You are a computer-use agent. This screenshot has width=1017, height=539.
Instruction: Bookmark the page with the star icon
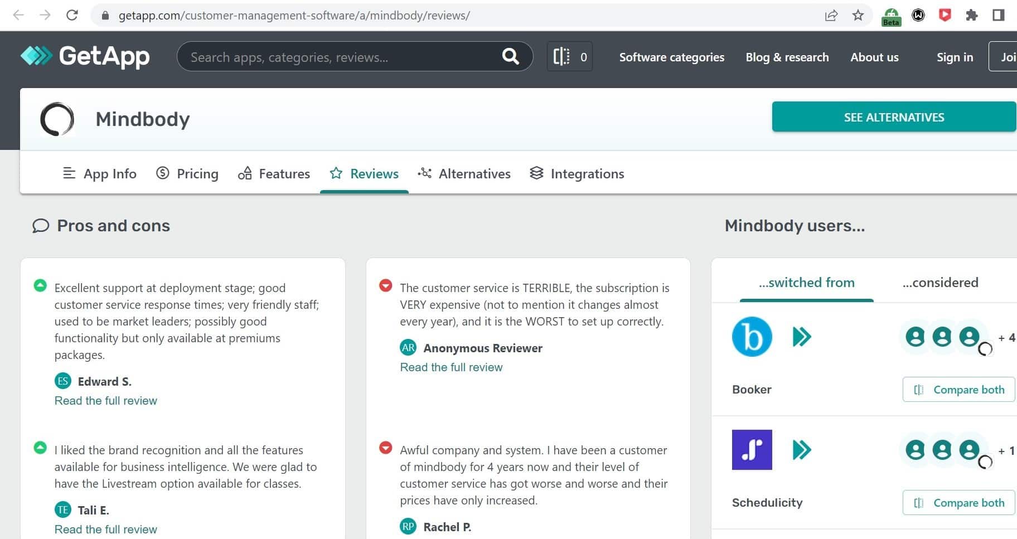(858, 15)
